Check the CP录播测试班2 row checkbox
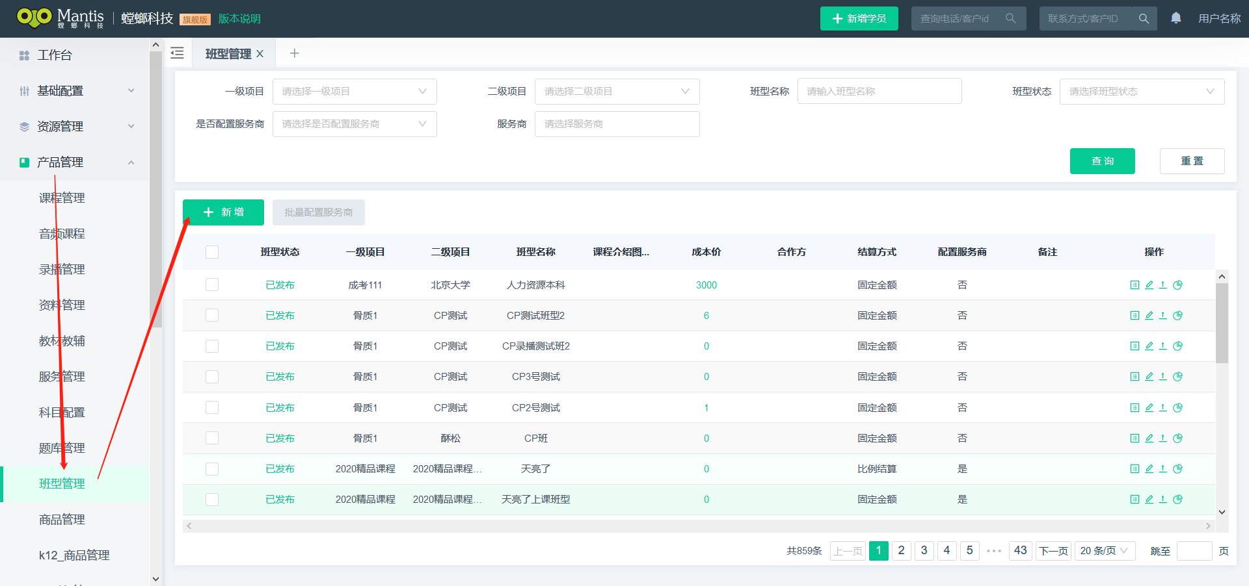The height and width of the screenshot is (586, 1249). (x=212, y=346)
